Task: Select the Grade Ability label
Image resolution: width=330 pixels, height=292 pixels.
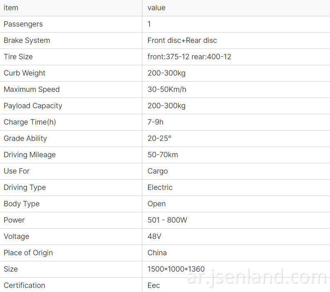Action: pyautogui.click(x=25, y=138)
